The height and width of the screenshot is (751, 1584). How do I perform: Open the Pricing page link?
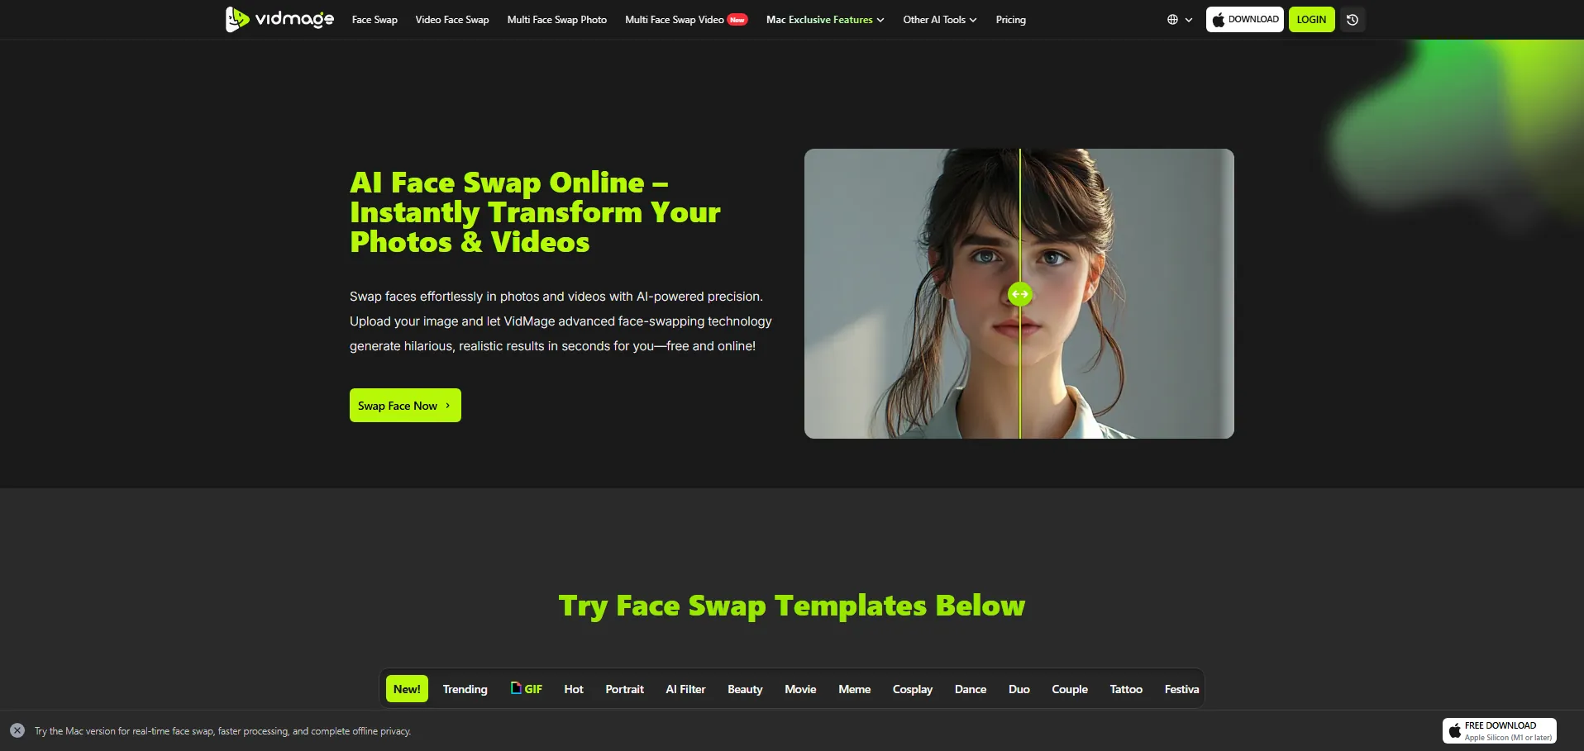(x=1010, y=20)
